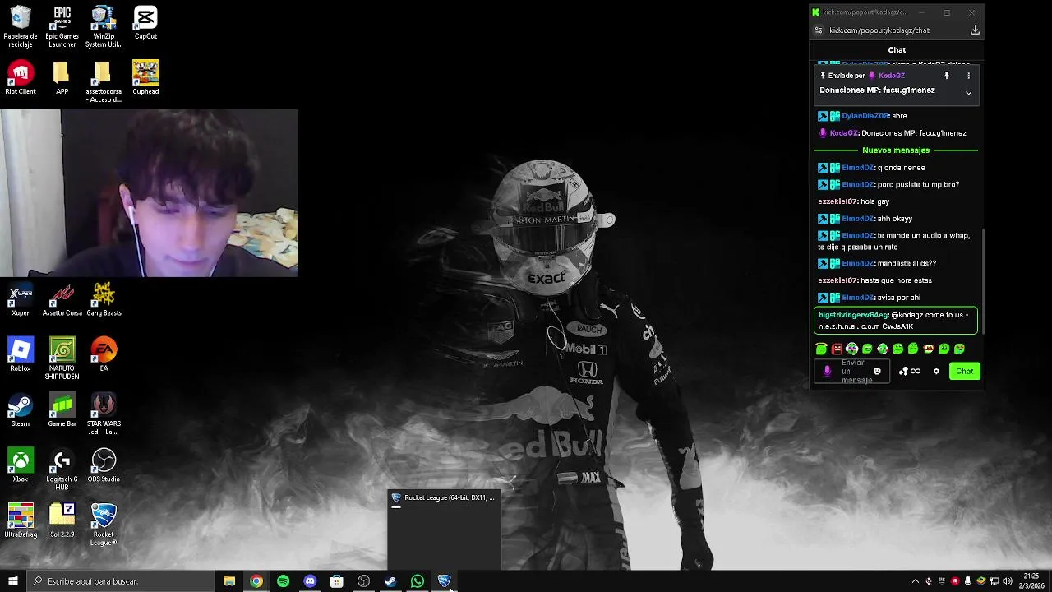Select the Game Bar desktop icon

[62, 410]
